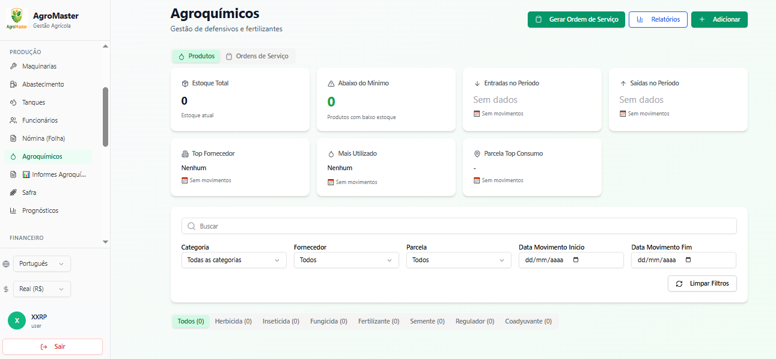Viewport: 776px width, 359px height.
Task: Switch to the Ordens de Serviço tab
Action: 257,56
